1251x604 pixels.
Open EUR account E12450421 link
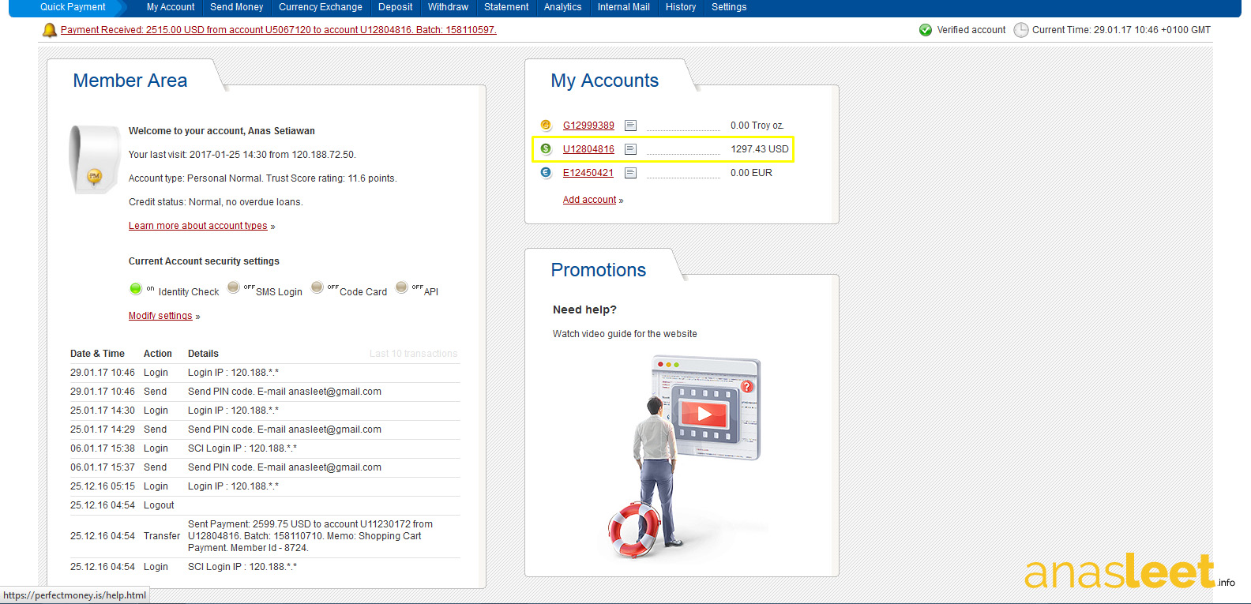[588, 173]
